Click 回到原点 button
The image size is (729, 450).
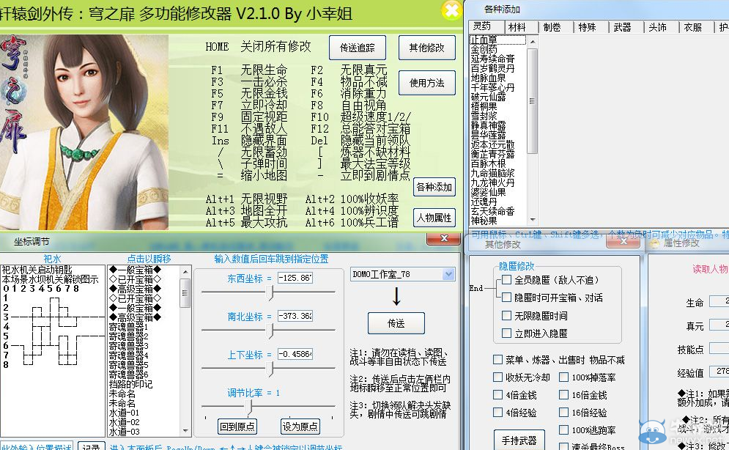[x=237, y=427]
